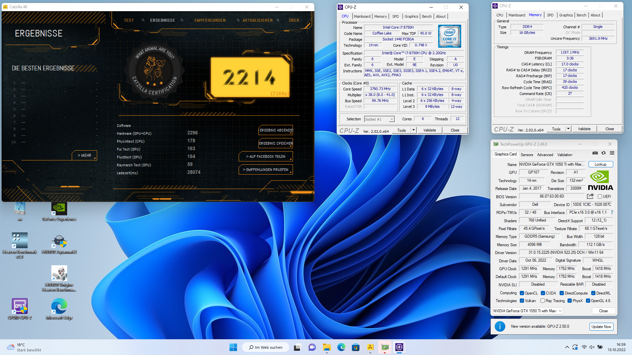Open GeForce Experience desktop icon
Screen dimensions: 632x355
click(59, 212)
